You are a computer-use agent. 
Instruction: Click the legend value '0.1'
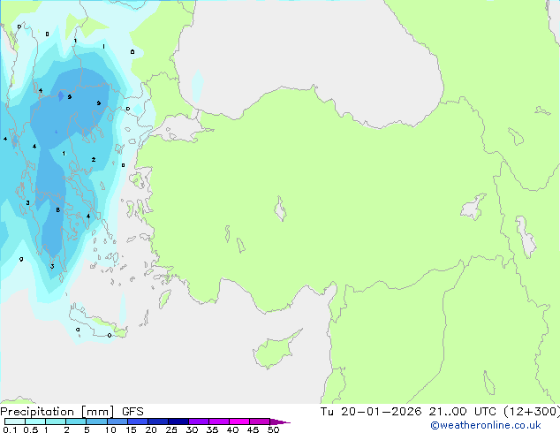pyautogui.click(x=10, y=429)
